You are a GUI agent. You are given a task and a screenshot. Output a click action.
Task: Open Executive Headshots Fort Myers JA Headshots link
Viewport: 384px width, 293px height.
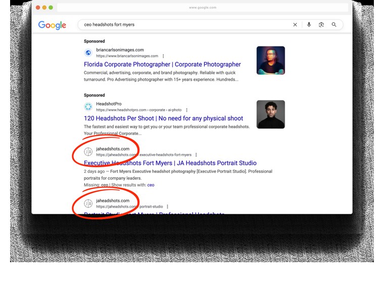click(170, 163)
